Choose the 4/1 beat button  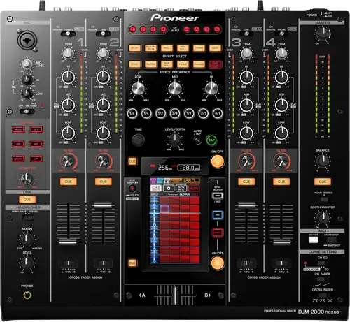(x=218, y=114)
